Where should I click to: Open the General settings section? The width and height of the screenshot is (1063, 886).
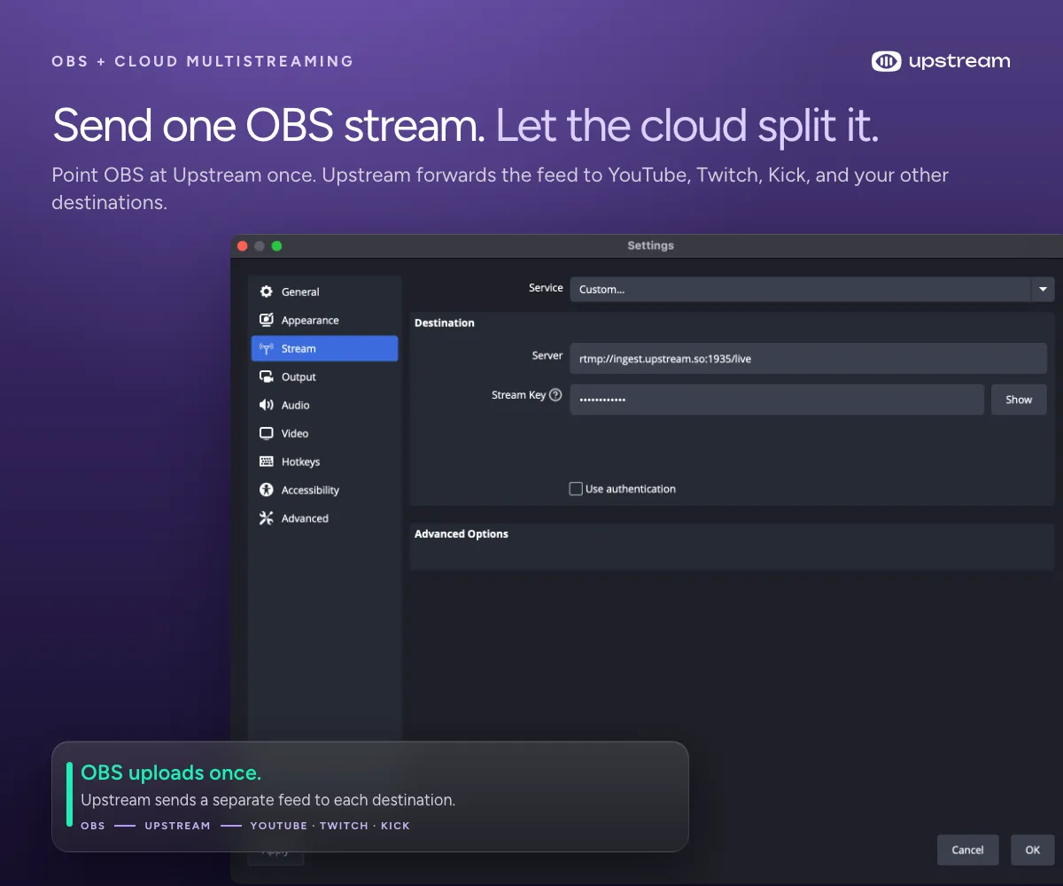tap(324, 291)
